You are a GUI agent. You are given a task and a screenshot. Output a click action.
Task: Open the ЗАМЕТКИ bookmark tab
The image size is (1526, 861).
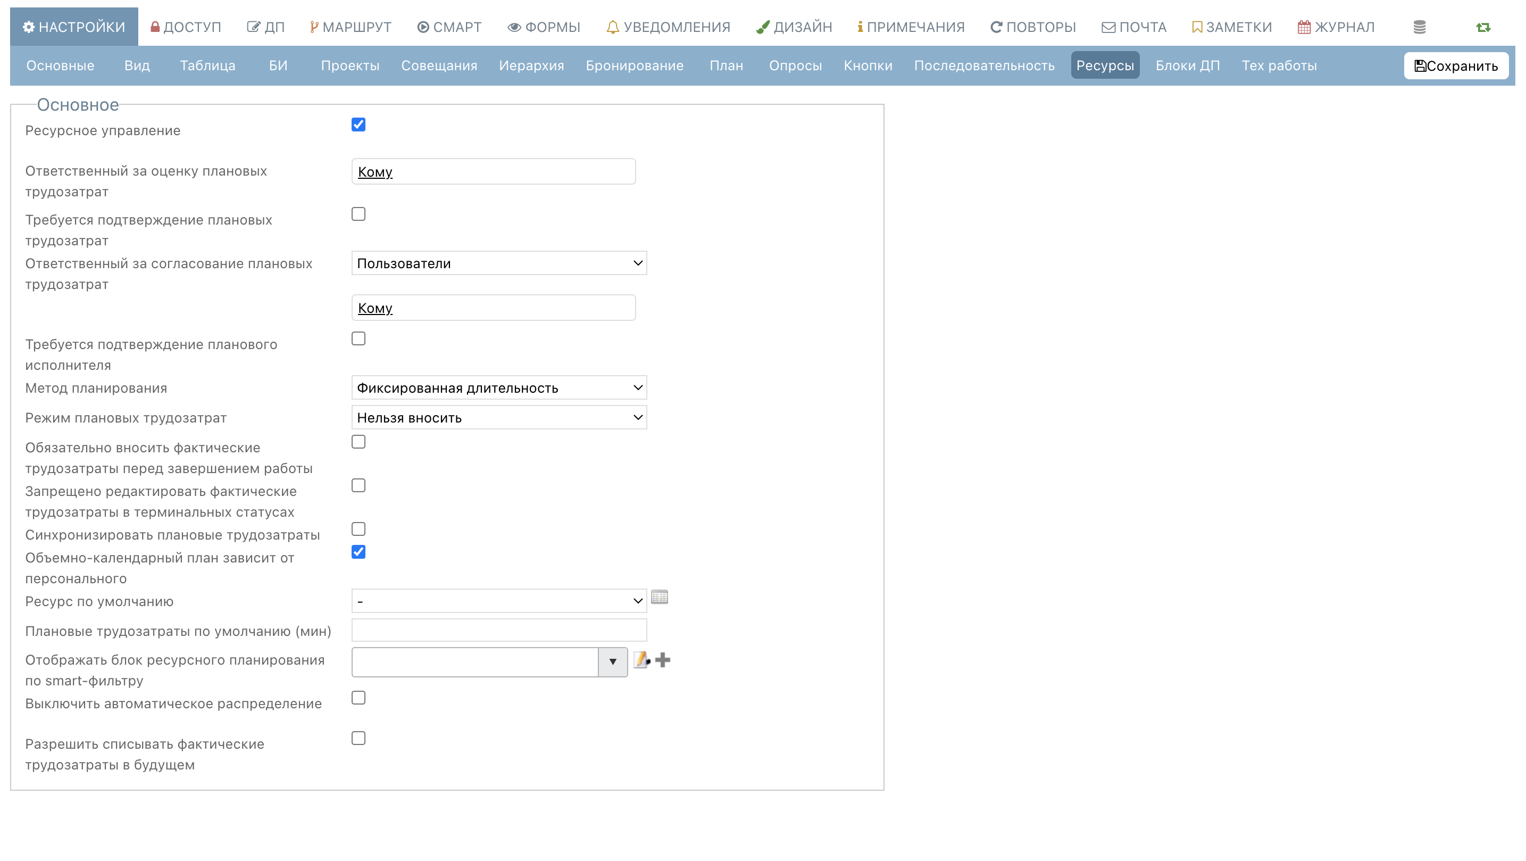point(1231,27)
